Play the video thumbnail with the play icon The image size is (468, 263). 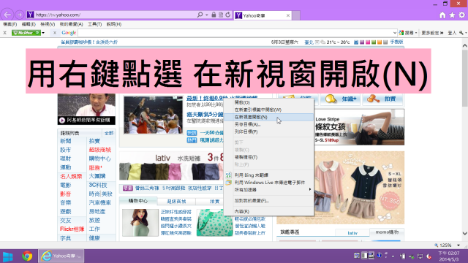coord(62,120)
